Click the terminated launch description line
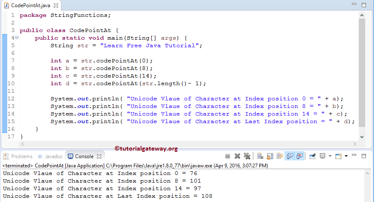The height and width of the screenshot is (202, 374). click(x=135, y=165)
